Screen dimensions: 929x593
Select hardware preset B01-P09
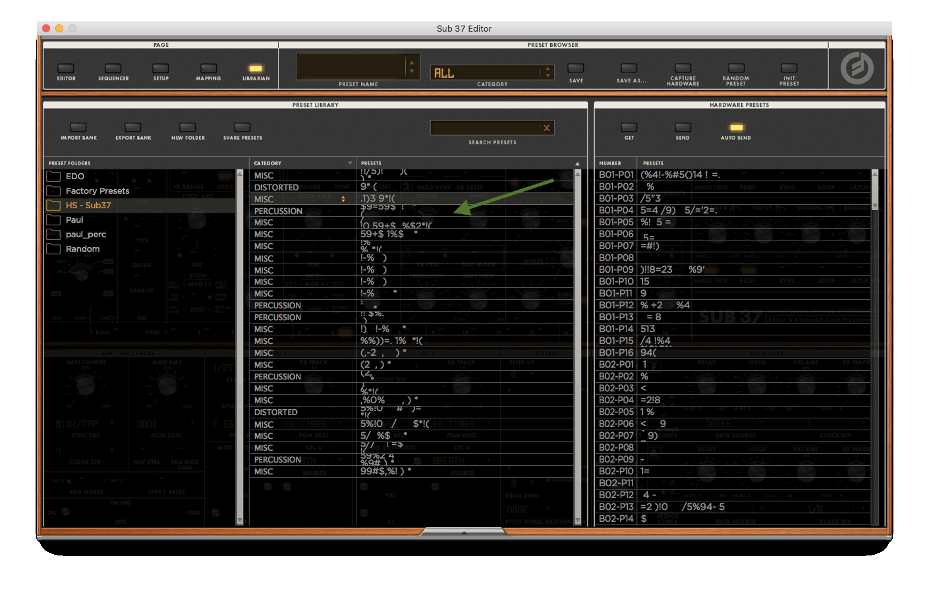pyautogui.click(x=733, y=269)
